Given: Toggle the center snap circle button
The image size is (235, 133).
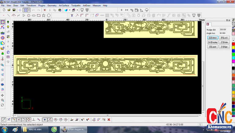Looking at the screenshot, I should [x=29, y=120].
